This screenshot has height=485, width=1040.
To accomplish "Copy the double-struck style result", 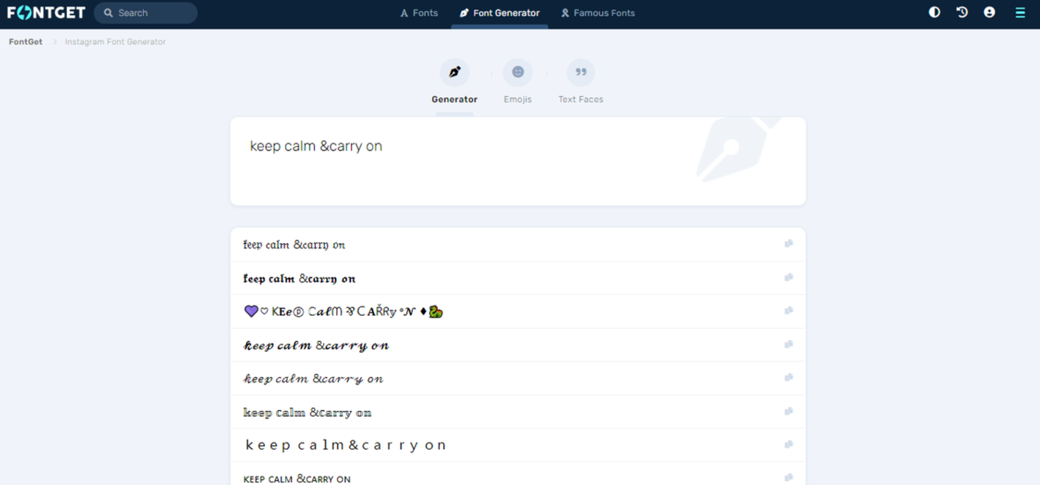I will [x=789, y=411].
